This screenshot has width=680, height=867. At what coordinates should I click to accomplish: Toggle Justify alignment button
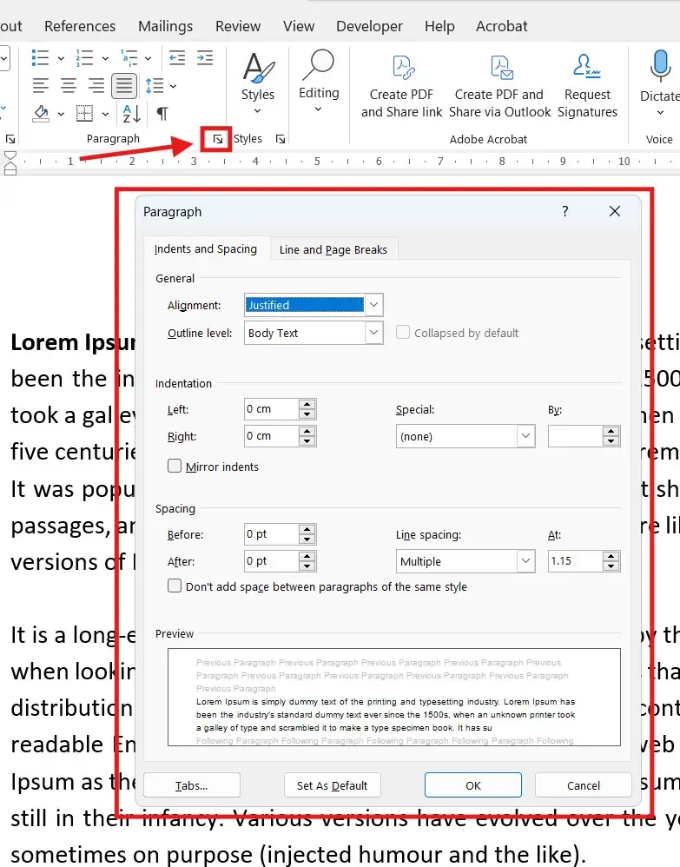pyautogui.click(x=124, y=86)
